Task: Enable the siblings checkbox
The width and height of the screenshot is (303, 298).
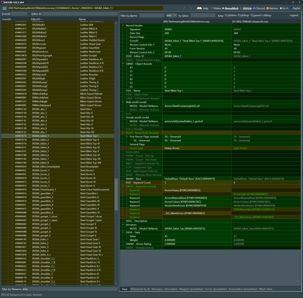Action: tap(239, 15)
